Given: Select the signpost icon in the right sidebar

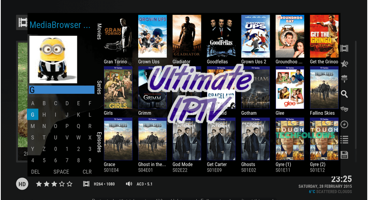Looking at the screenshot, I should tap(344, 79).
